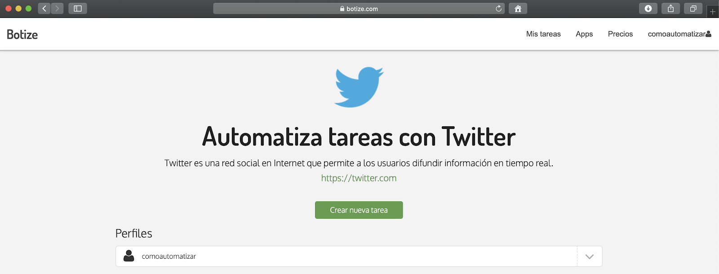The height and width of the screenshot is (274, 719).
Task: Show all tabs overview icon
Action: [693, 9]
